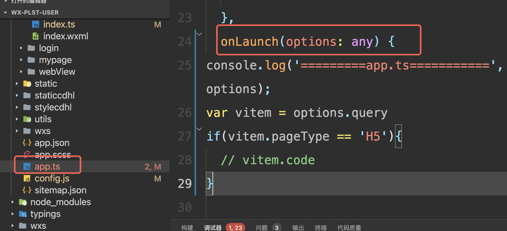Click the JSON icon beside sitemap.json
The height and width of the screenshot is (231, 507).
[27, 190]
